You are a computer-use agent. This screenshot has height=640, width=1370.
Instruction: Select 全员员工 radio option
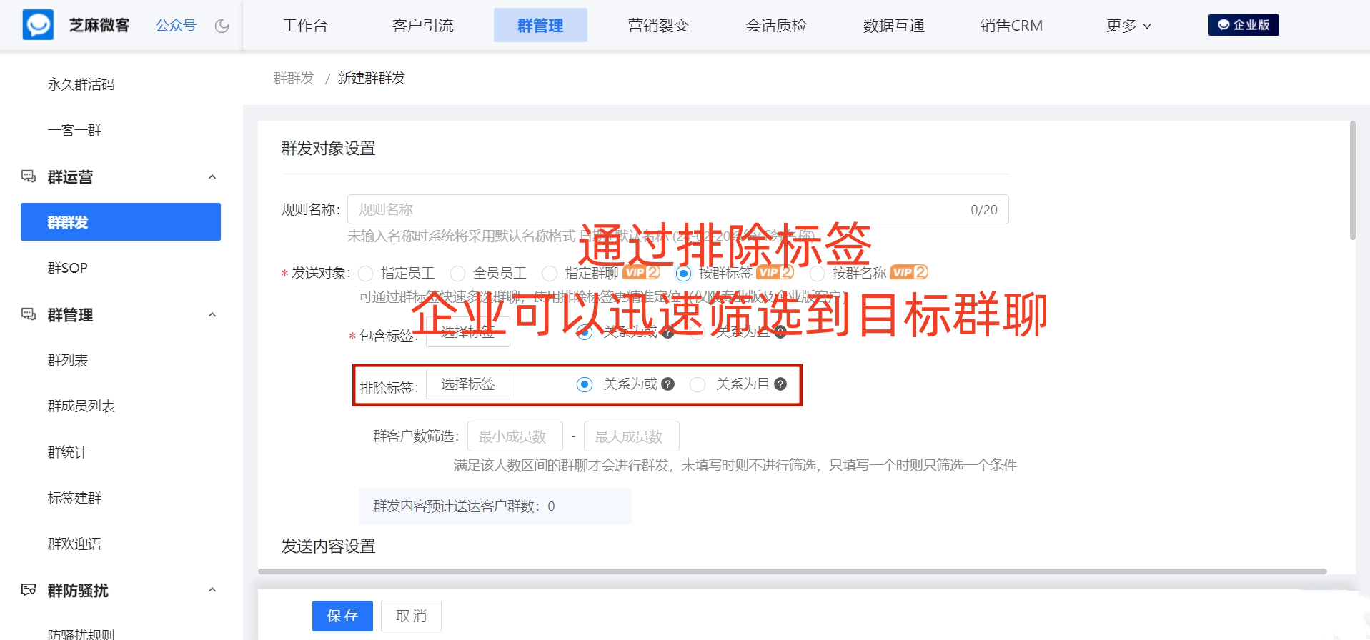pos(457,274)
